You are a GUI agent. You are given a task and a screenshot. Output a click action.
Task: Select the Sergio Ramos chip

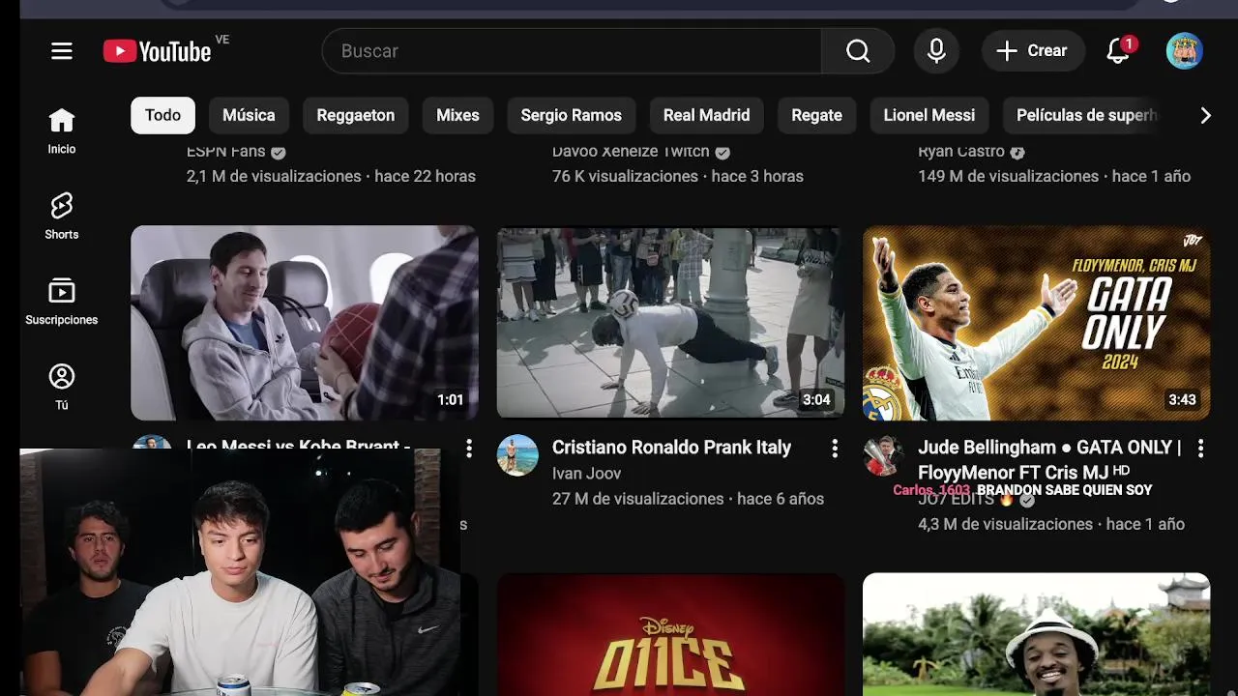[x=572, y=115]
